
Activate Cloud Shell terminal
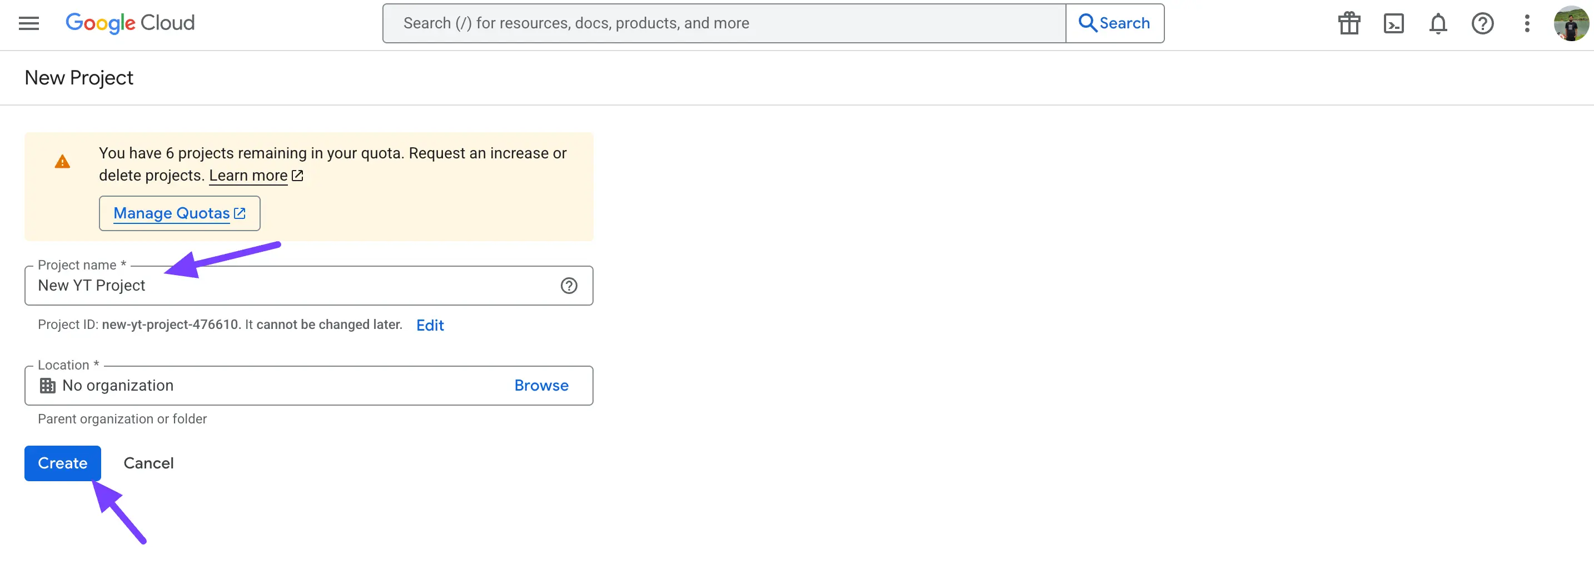coord(1393,23)
